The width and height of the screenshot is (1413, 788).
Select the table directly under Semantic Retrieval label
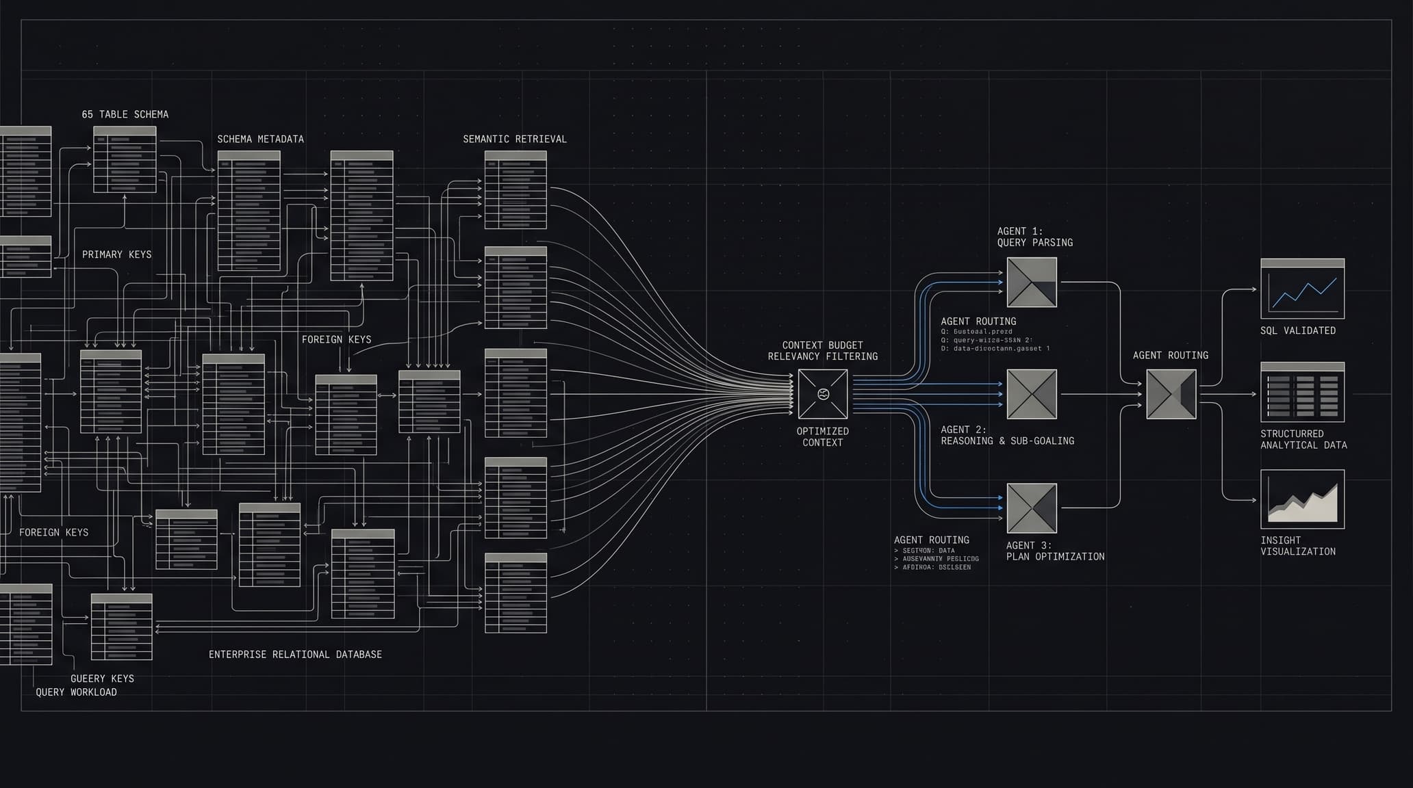tap(515, 189)
